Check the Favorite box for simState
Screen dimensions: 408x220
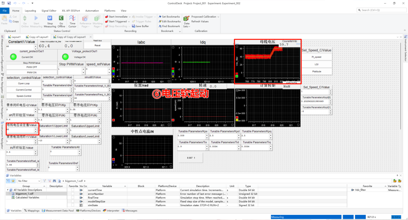(x=73, y=205)
